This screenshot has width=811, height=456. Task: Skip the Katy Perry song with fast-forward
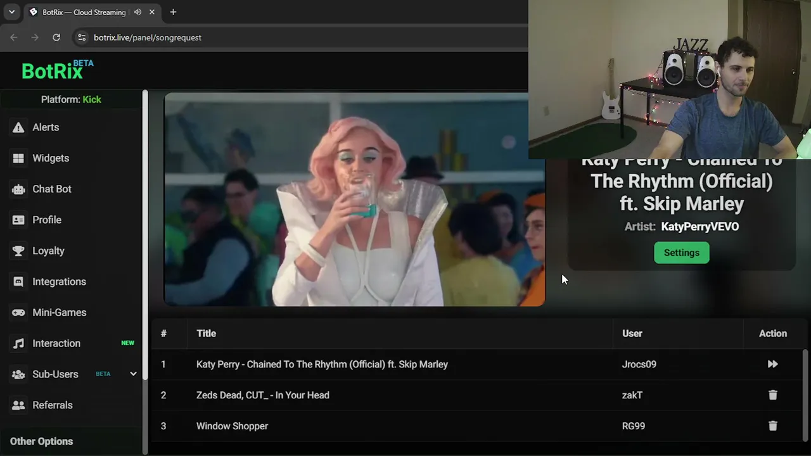coord(772,364)
